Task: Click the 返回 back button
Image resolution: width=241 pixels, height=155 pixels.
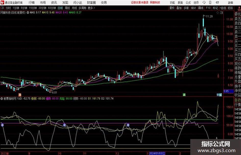Action: [230, 8]
